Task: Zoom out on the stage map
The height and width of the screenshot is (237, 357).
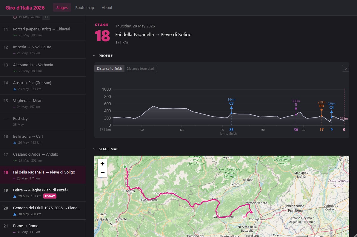Action: tap(102, 173)
